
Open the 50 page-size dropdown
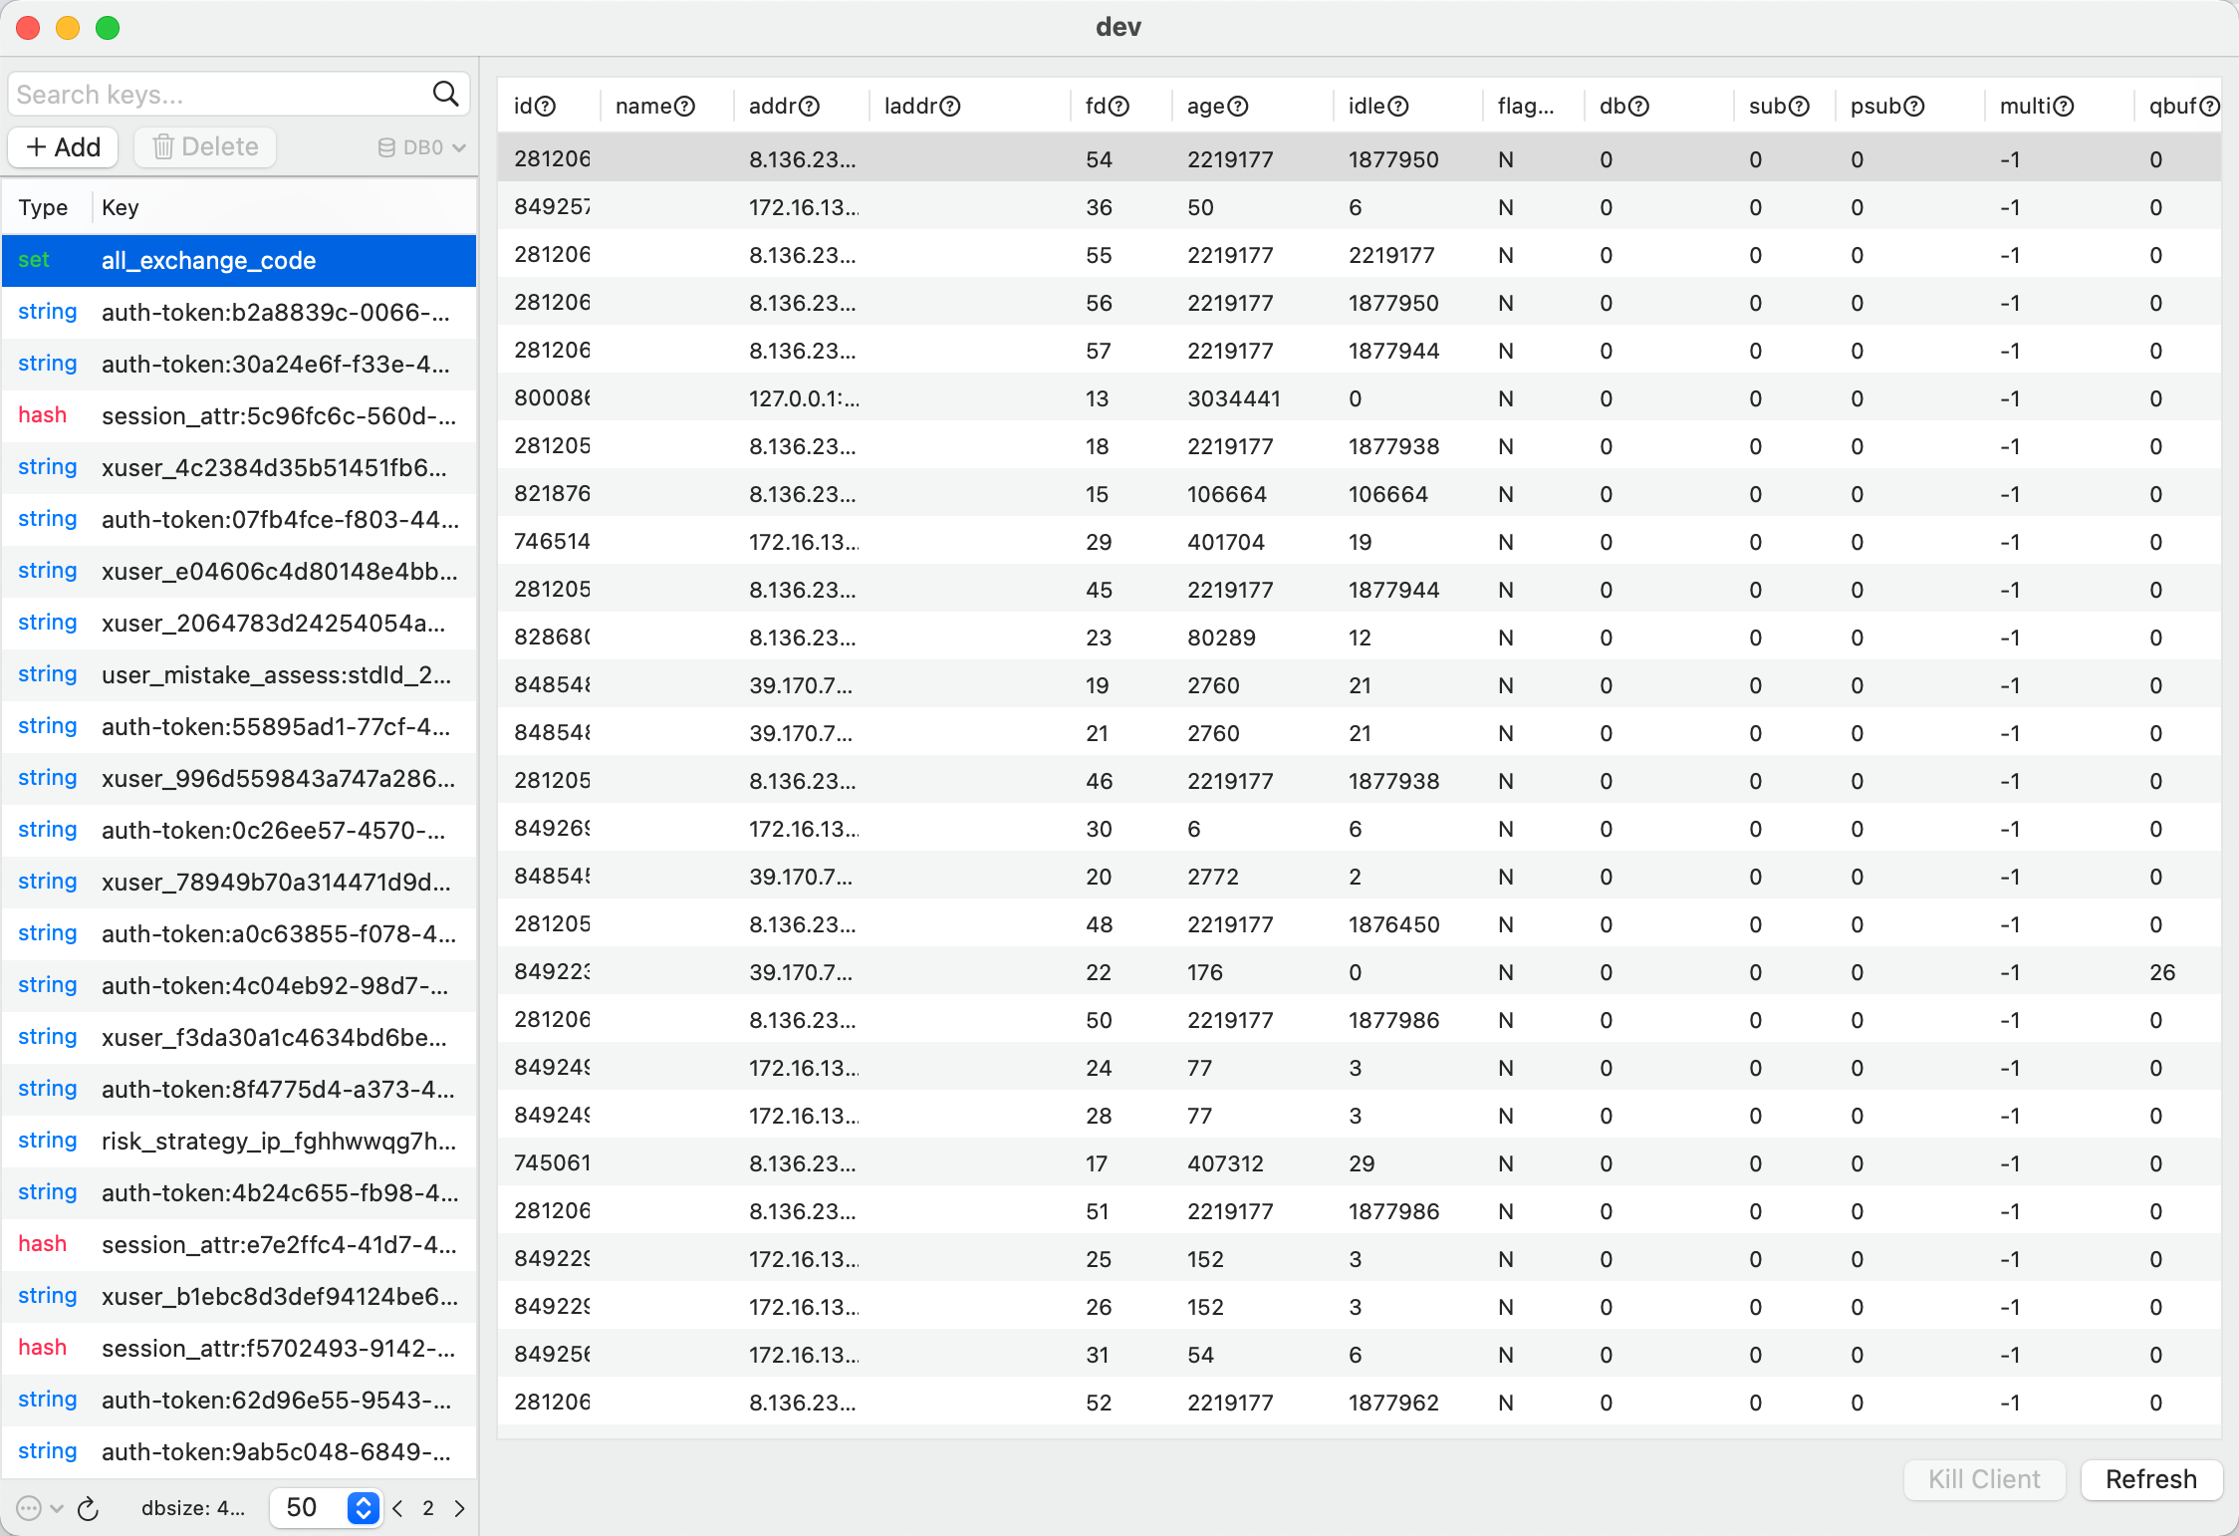(x=363, y=1508)
